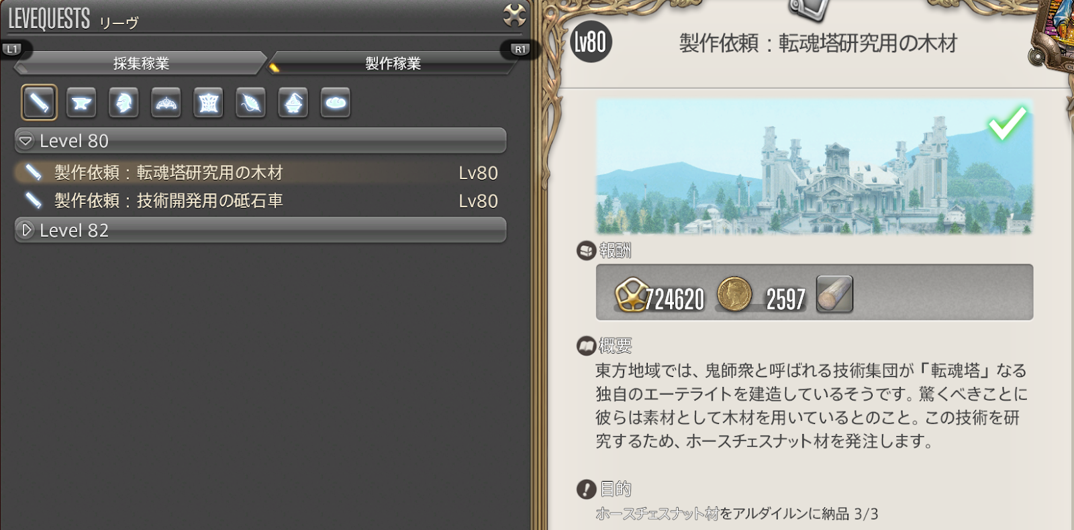Click the leve location landscape image
Screen dimensions: 1074x530
(814, 166)
